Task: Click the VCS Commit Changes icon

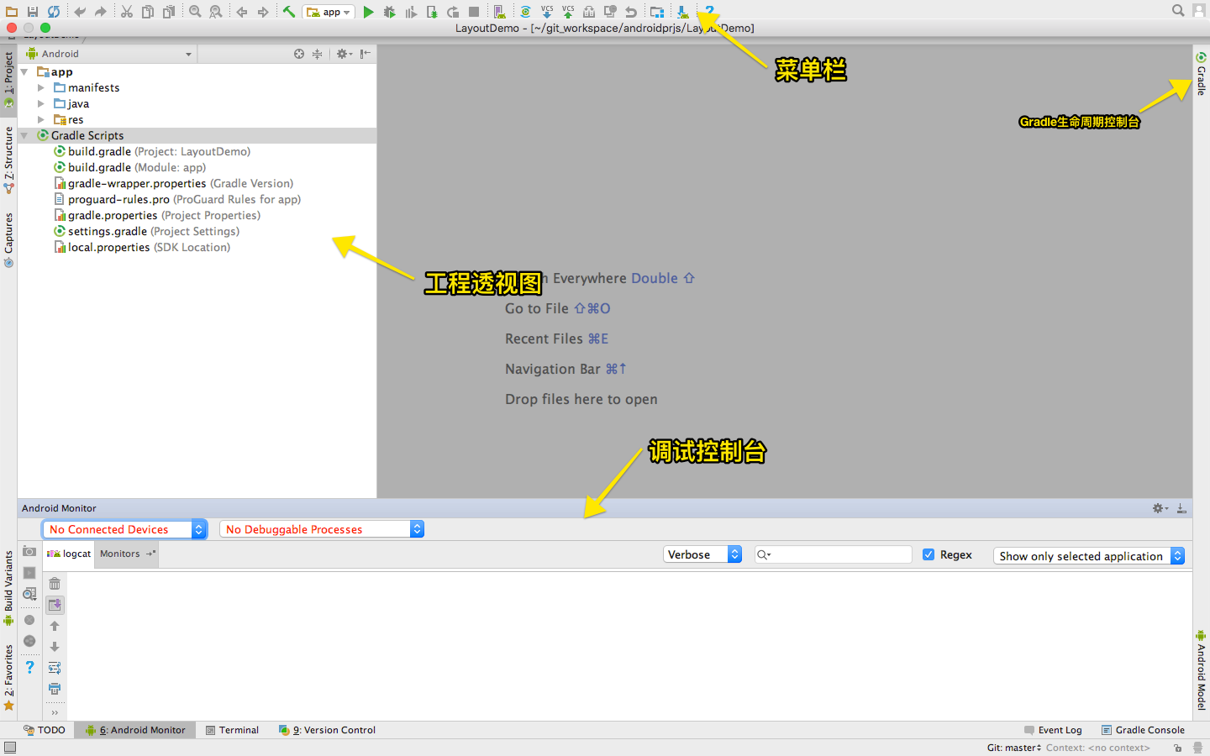Action: click(x=568, y=12)
